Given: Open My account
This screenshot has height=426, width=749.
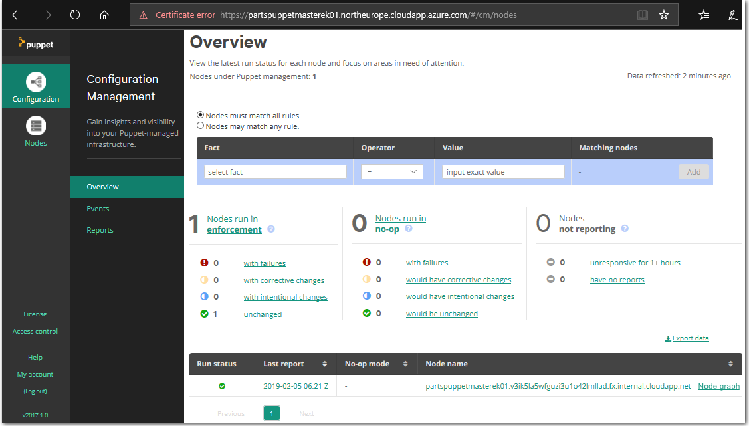Looking at the screenshot, I should coord(35,374).
